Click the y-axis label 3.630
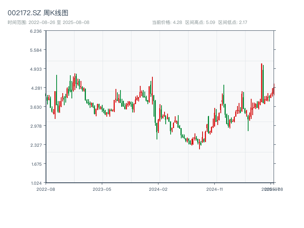304x228 pixels. pyautogui.click(x=36, y=107)
